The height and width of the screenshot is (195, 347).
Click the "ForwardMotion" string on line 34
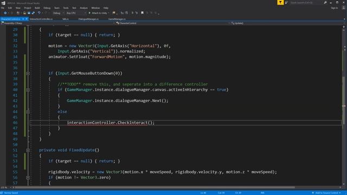click(x=107, y=57)
